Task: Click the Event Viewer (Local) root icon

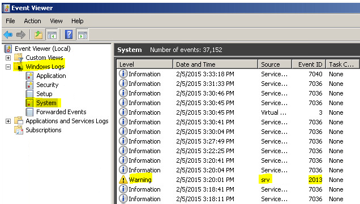Action: click(x=8, y=49)
